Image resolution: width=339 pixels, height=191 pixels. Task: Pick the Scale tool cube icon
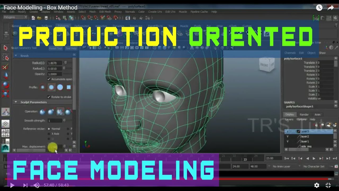pos(5,94)
